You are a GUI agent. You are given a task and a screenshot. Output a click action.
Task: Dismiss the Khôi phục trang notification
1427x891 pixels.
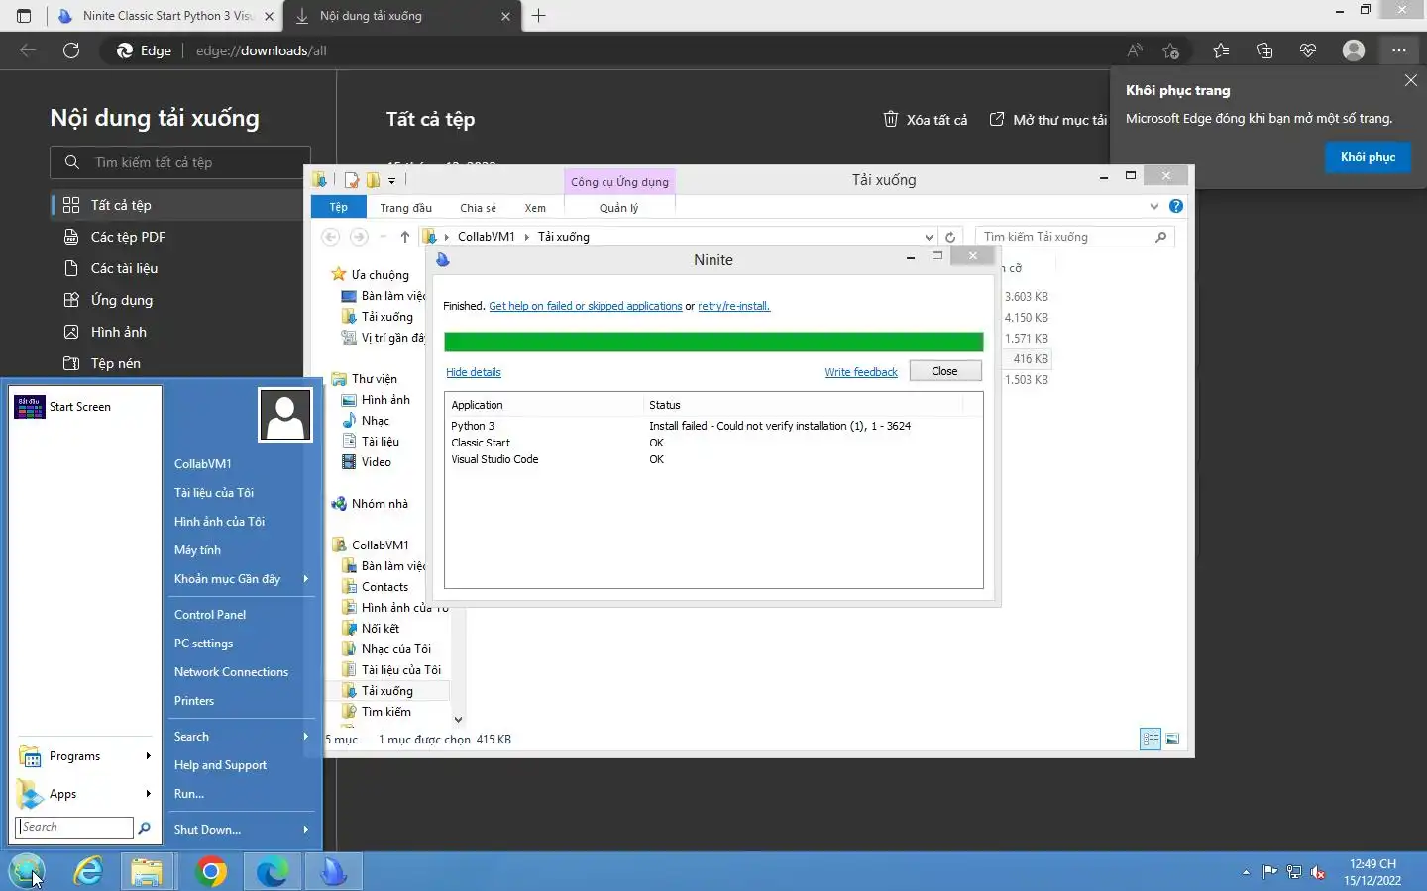point(1411,80)
